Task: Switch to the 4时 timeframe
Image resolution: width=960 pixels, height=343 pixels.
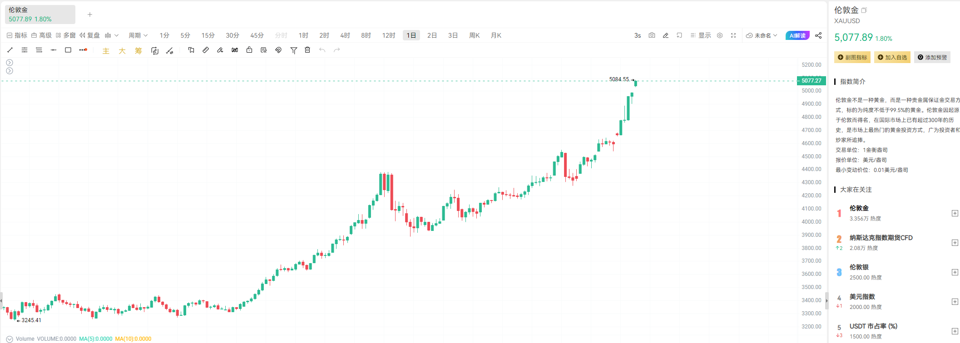Action: tap(345, 35)
